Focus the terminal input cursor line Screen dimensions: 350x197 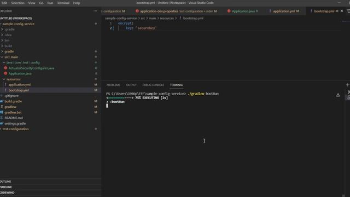[107, 106]
